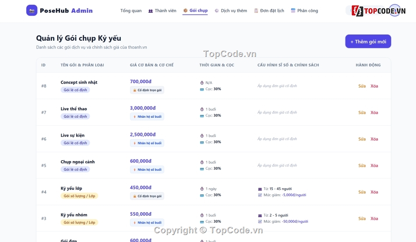Edit the Concept sinh nhật package

click(362, 86)
